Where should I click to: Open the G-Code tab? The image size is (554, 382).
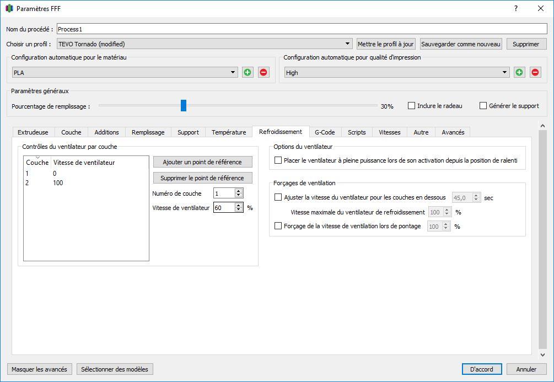pos(325,132)
